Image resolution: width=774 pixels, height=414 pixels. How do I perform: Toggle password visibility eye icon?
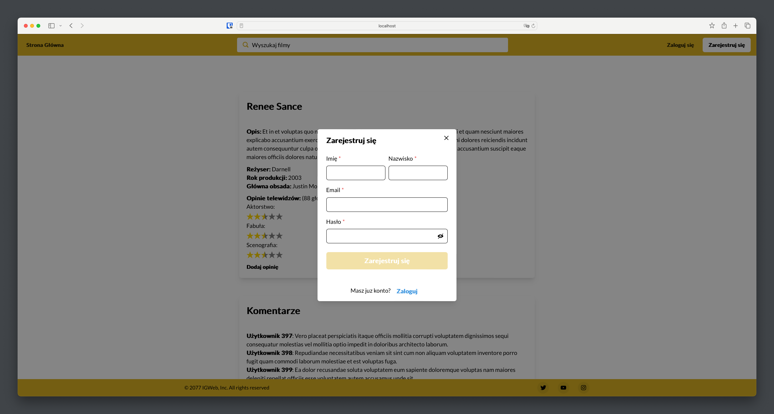[x=440, y=236]
